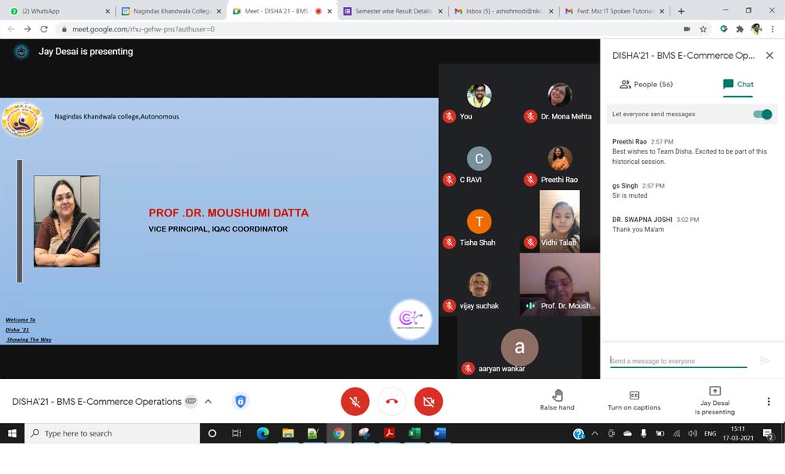Click the address bar URL

[x=143, y=29]
